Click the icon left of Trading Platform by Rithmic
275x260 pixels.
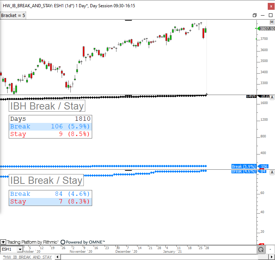click(3, 242)
